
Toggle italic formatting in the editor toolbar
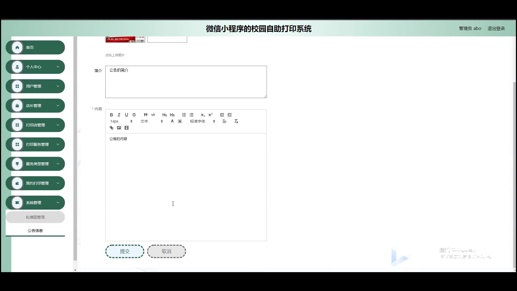click(x=119, y=115)
